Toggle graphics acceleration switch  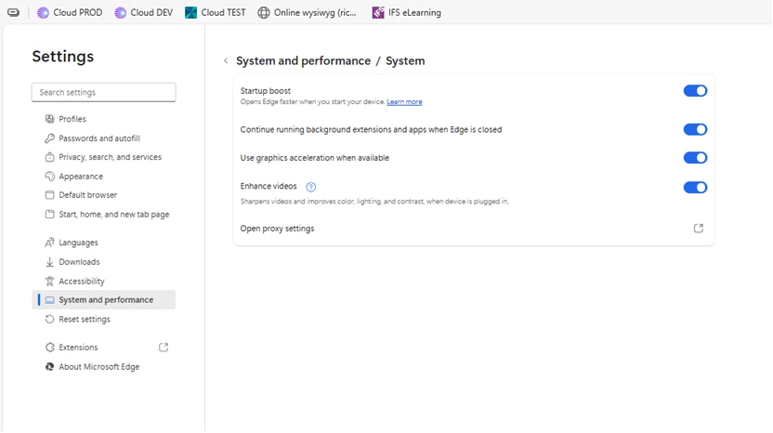pos(695,158)
